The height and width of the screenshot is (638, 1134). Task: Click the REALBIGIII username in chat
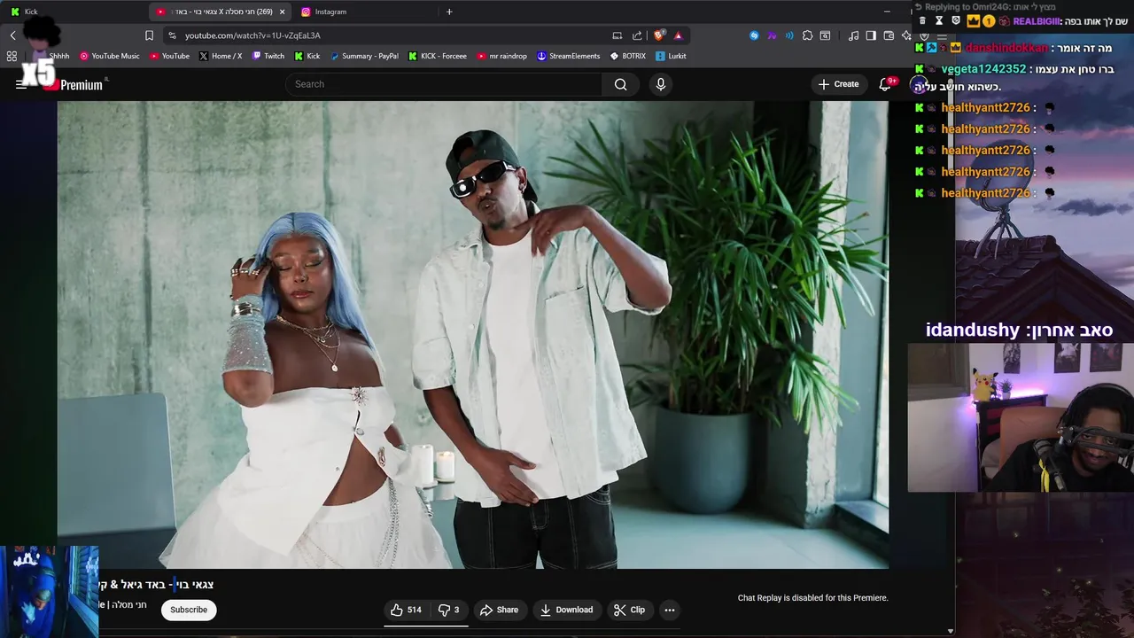pos(1036,21)
